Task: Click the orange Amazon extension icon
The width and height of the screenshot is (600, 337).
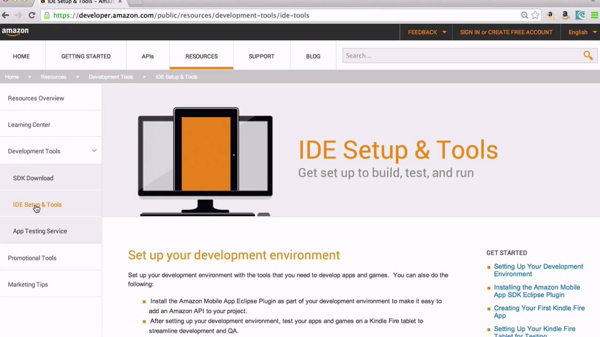Action: coord(565,15)
